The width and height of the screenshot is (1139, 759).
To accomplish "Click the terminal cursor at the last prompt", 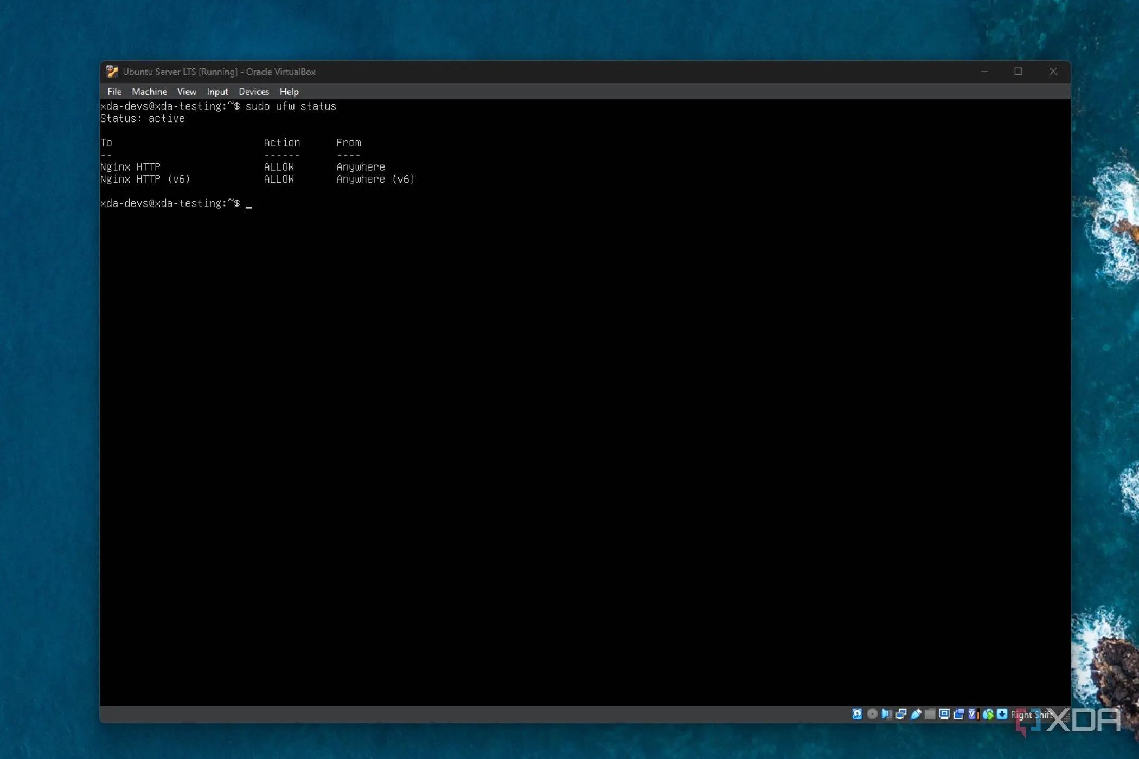I will click(248, 207).
